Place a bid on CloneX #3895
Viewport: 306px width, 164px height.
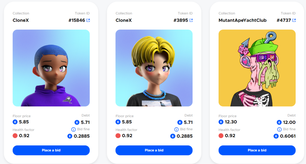154,150
